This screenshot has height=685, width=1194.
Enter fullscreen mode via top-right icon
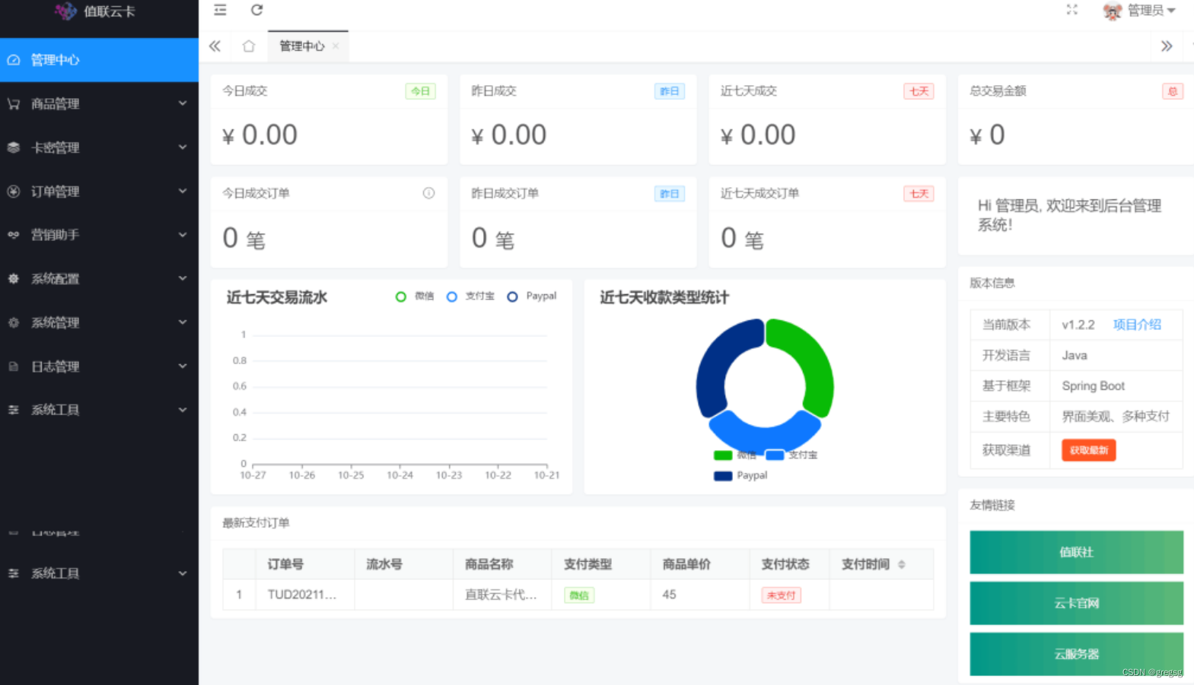click(x=1071, y=10)
